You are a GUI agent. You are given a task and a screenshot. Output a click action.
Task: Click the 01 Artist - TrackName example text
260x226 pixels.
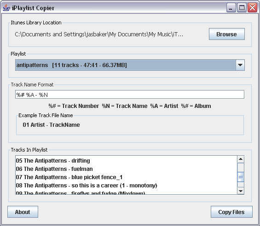tap(51, 125)
